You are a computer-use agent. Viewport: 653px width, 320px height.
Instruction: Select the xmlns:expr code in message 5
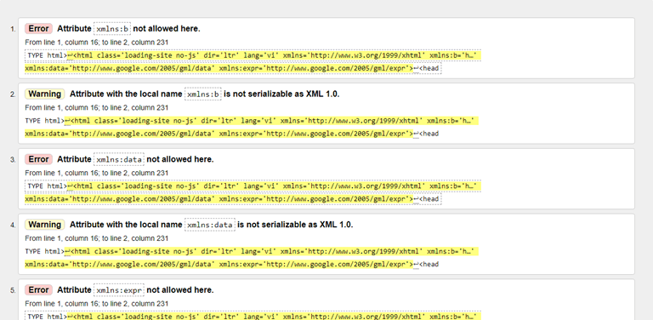point(119,290)
